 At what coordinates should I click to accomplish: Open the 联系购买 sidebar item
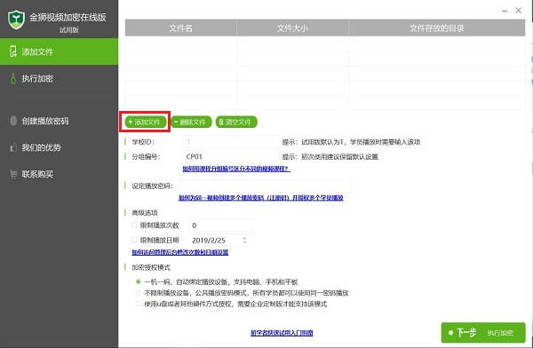(x=60, y=174)
